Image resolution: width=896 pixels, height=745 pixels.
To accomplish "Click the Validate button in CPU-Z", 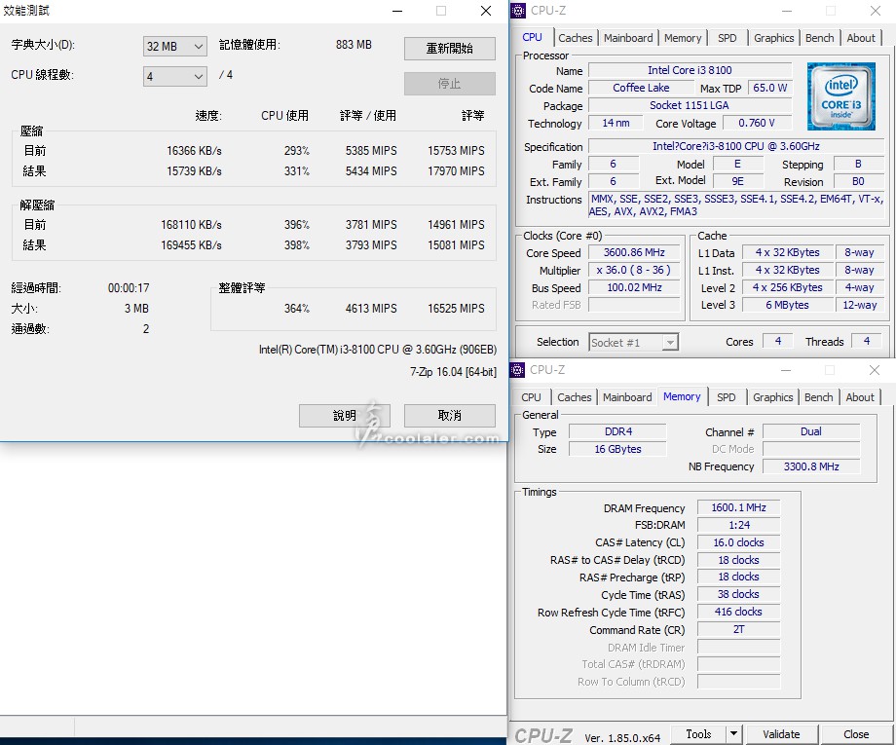I will pyautogui.click(x=781, y=734).
